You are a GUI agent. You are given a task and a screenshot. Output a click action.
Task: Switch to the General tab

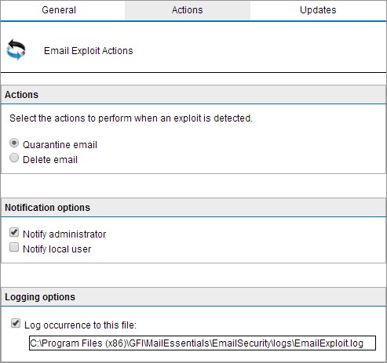pos(59,10)
